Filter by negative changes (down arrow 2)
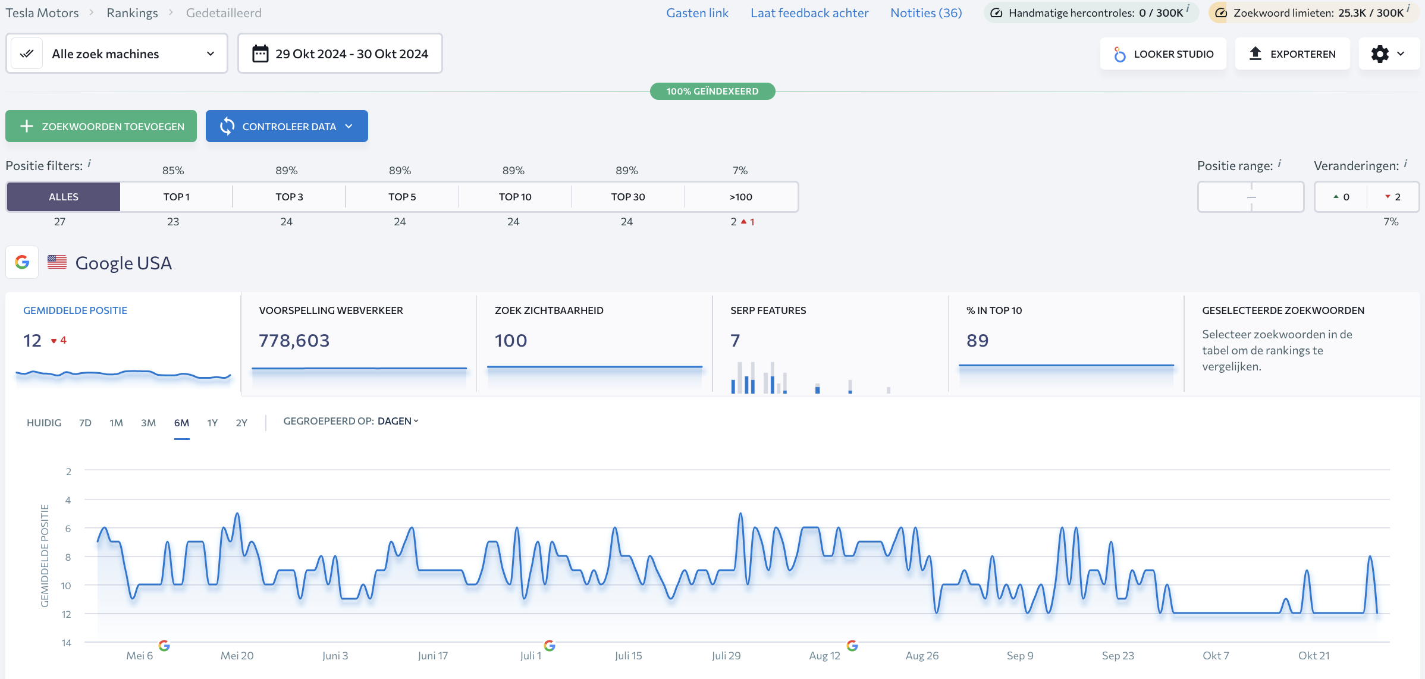Image resolution: width=1425 pixels, height=679 pixels. click(x=1393, y=197)
